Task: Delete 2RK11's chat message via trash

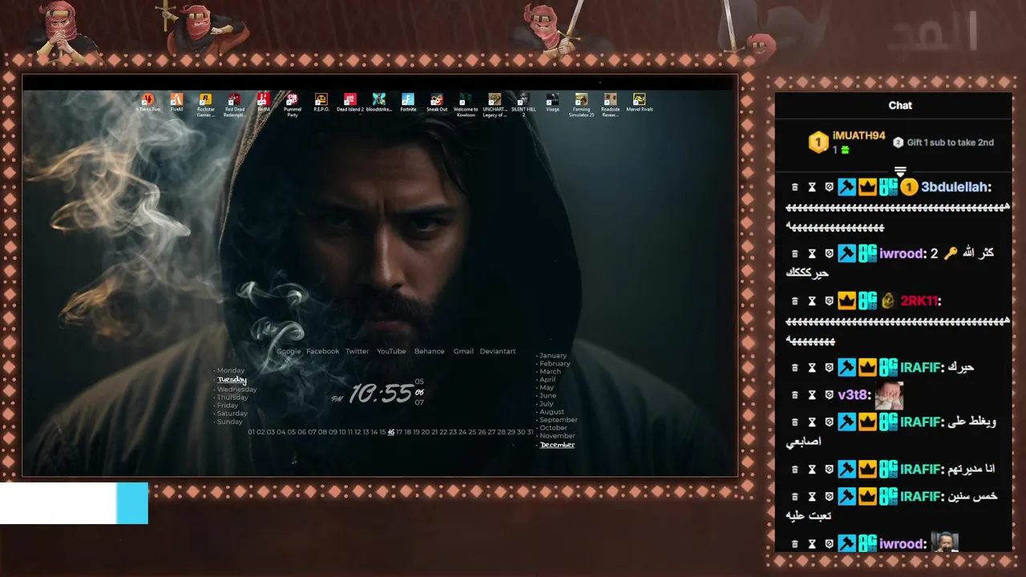Action: point(794,301)
